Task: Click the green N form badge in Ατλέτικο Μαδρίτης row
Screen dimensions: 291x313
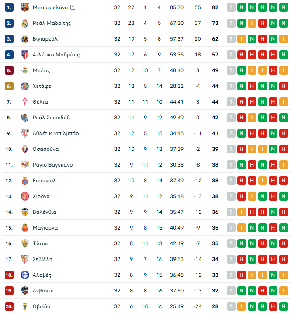Action: [284, 55]
